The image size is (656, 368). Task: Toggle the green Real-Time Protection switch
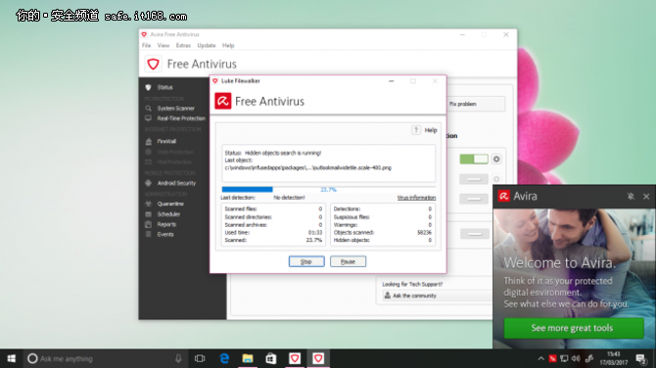click(474, 159)
